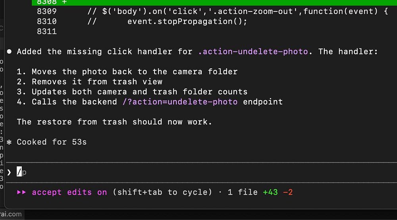
Task: Click the /?action=undelete-photo endpoint text
Action: [180, 102]
